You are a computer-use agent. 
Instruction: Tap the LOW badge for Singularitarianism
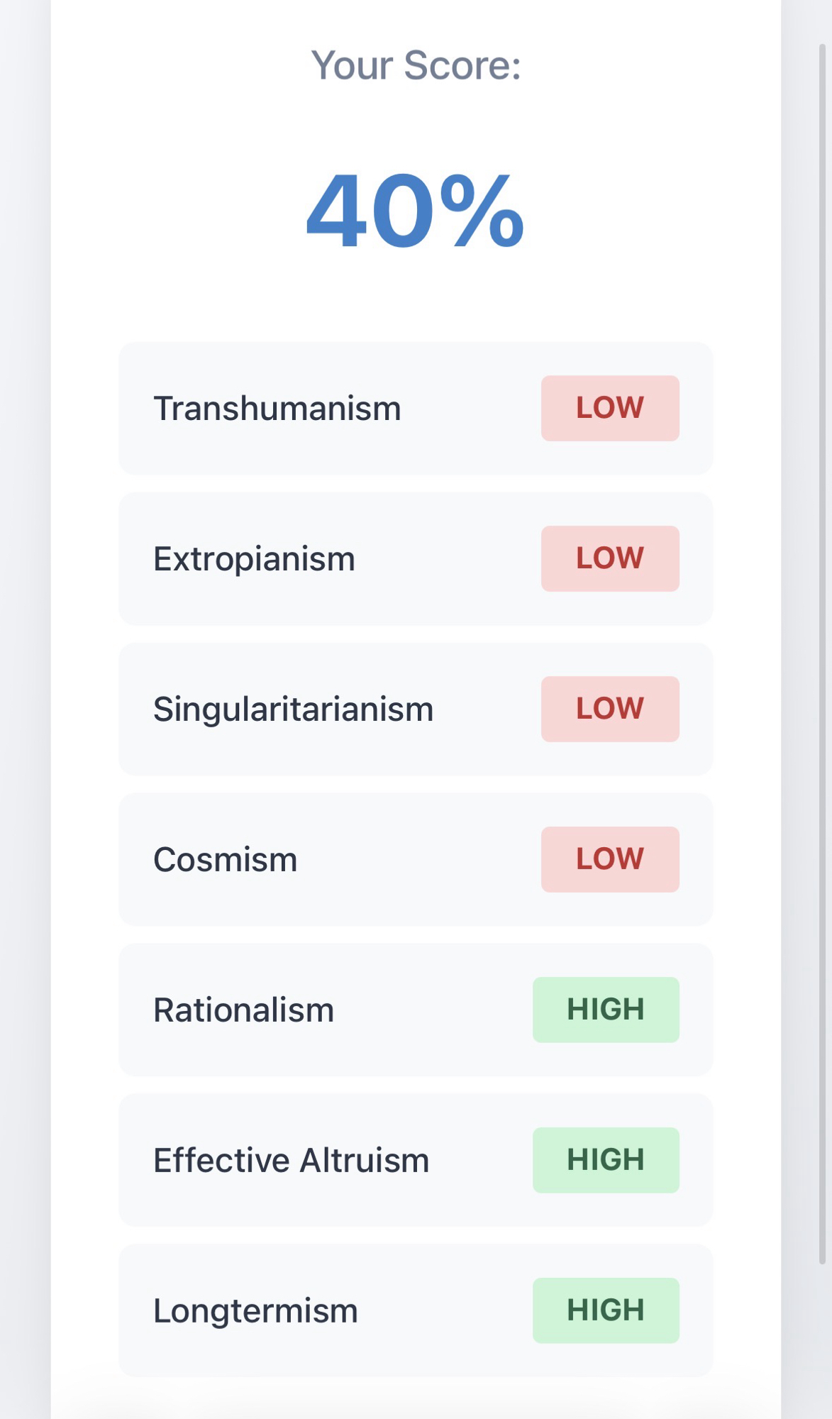pyautogui.click(x=610, y=709)
